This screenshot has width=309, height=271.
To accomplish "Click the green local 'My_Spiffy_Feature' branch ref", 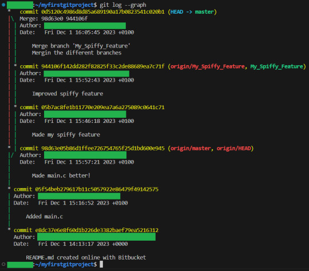I will [277, 66].
